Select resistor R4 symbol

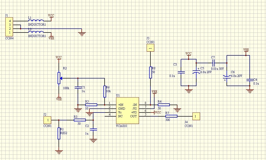click(x=164, y=105)
